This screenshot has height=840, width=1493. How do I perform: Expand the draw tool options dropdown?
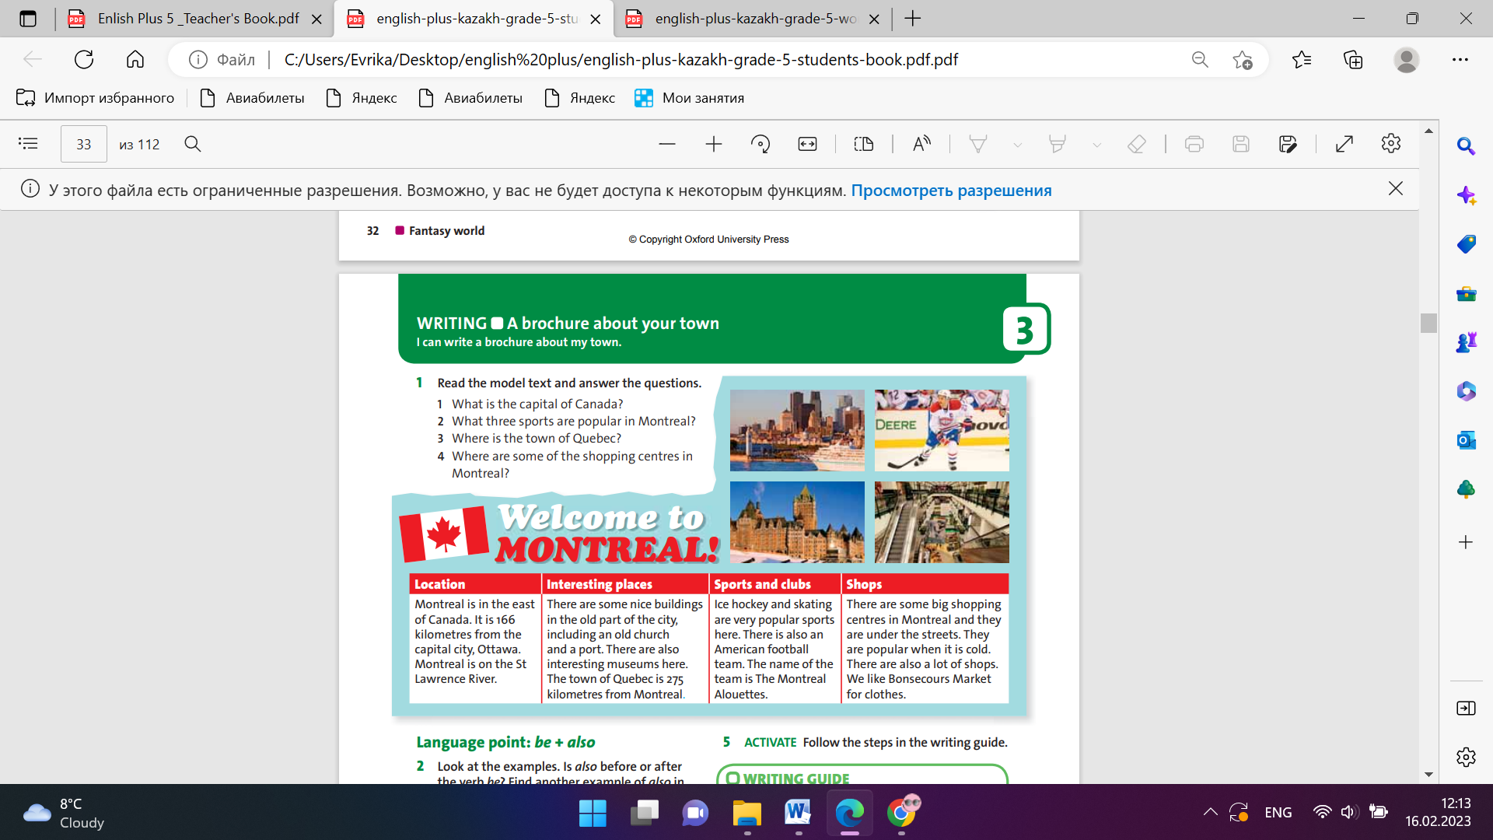click(1017, 145)
